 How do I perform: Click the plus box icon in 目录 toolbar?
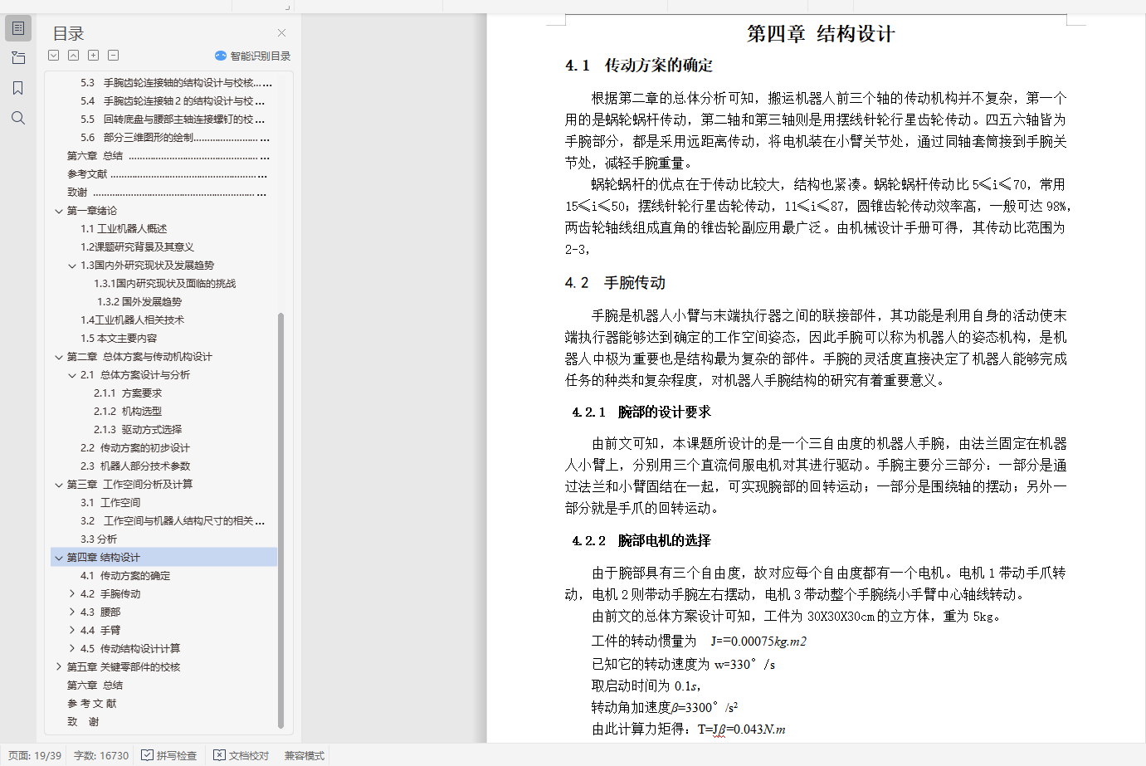click(94, 56)
